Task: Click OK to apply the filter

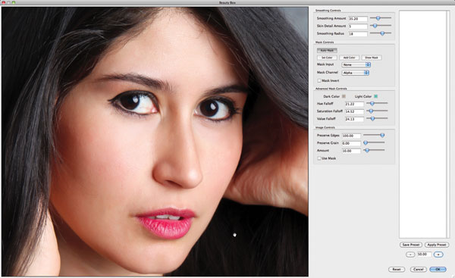Action: [438, 270]
